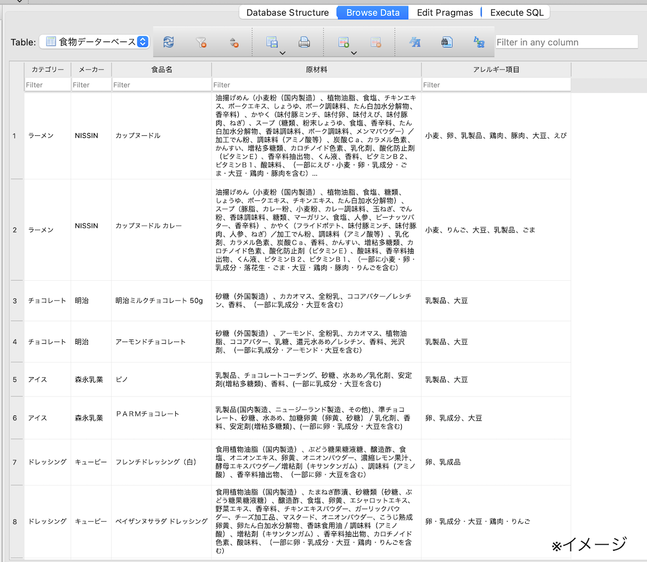Open find and replace icon
This screenshot has width=647, height=562.
coord(479,42)
